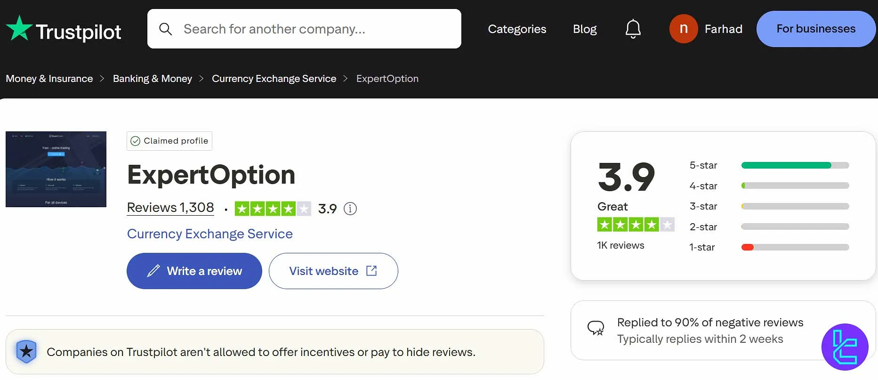Open notifications via the bell icon

click(x=633, y=29)
